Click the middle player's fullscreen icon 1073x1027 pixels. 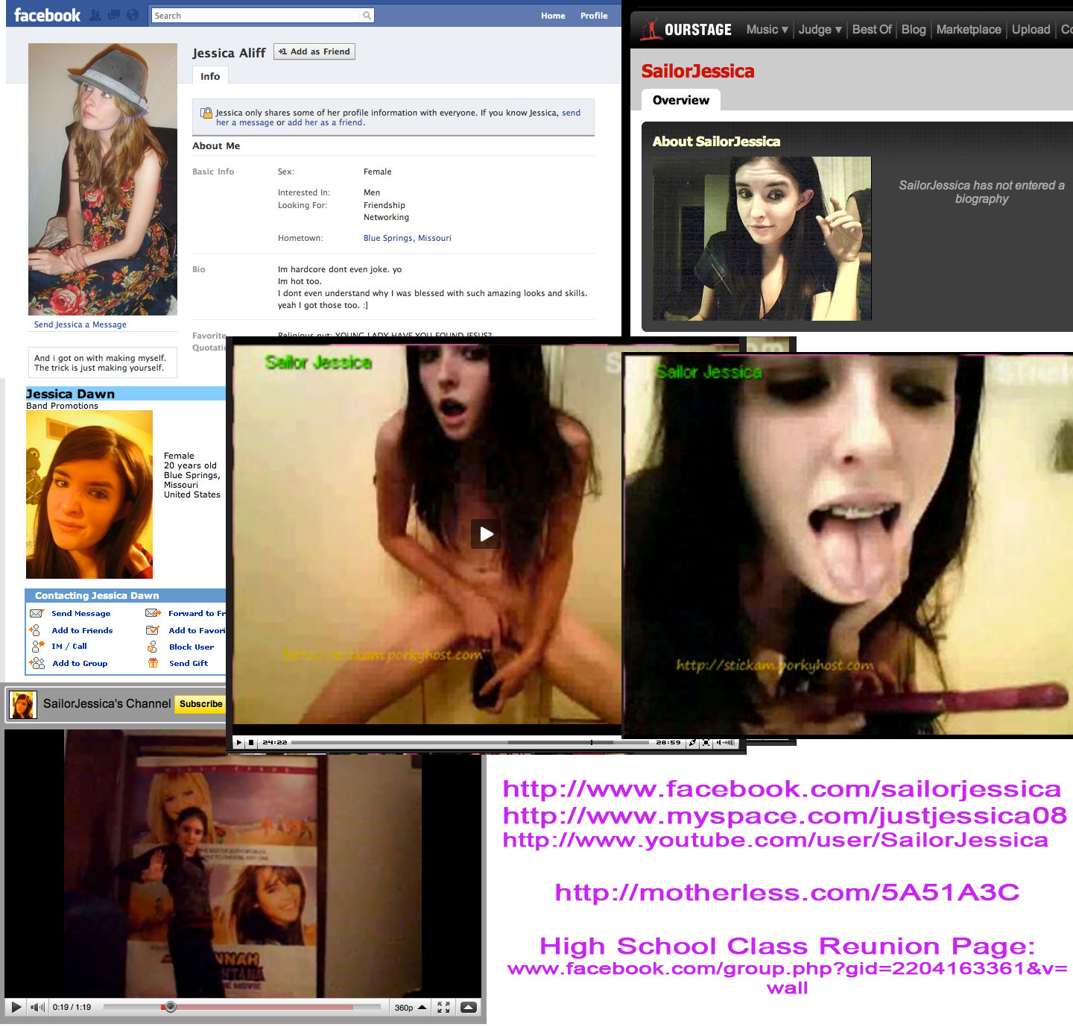706,743
